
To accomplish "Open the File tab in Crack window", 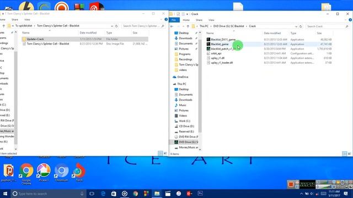I will pyautogui.click(x=174, y=20).
